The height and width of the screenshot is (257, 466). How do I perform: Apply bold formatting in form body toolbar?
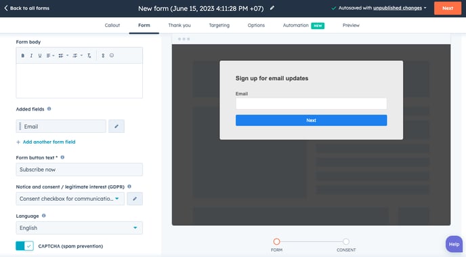(x=22, y=56)
